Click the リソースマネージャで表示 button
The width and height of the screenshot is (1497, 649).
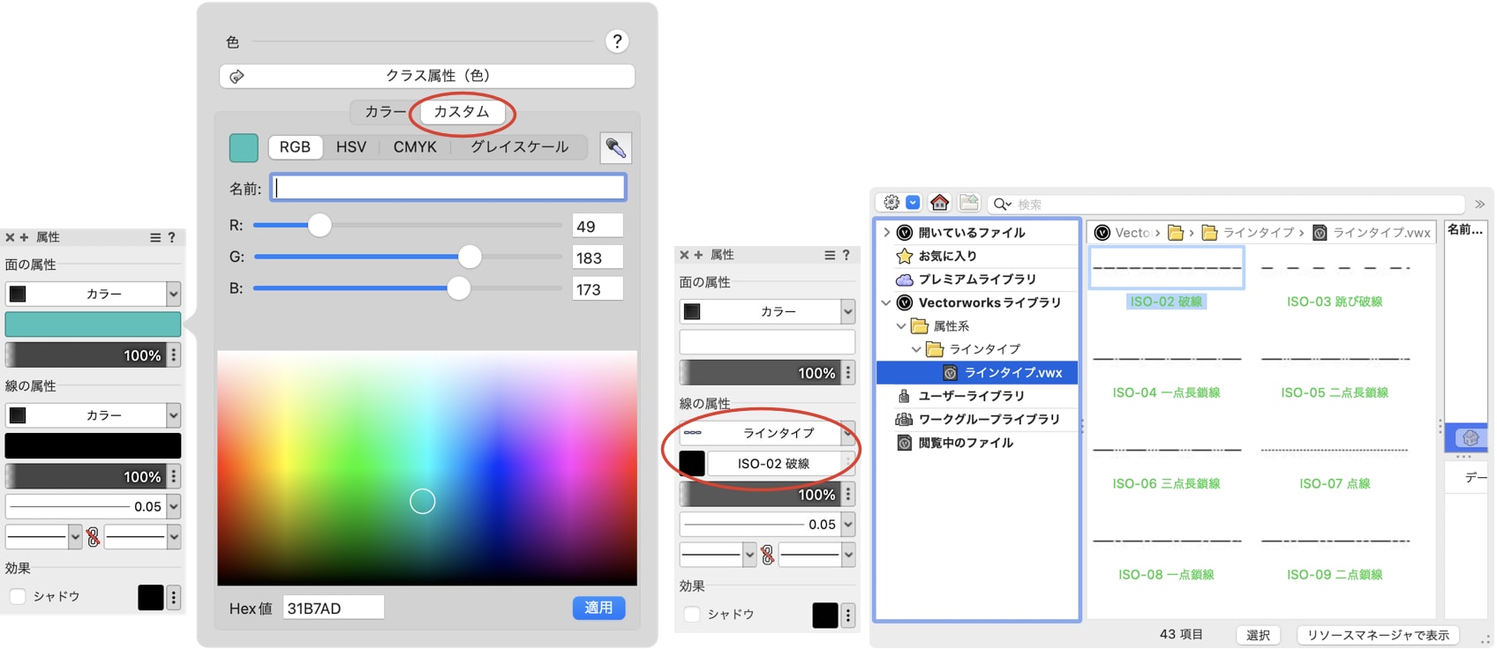tap(1378, 635)
